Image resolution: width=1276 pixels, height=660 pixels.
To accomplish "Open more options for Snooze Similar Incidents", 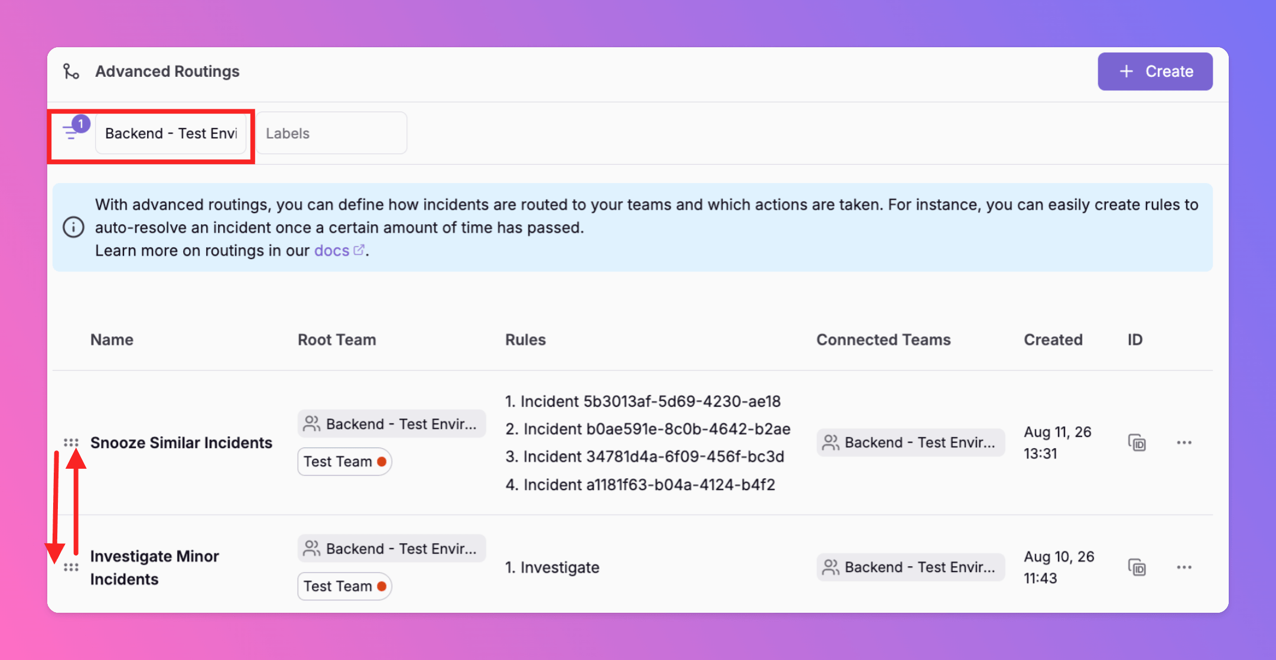I will tap(1184, 443).
